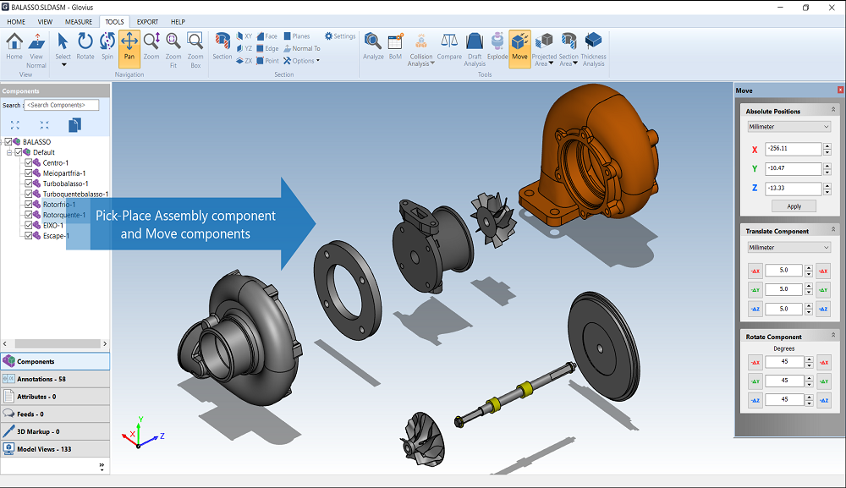Open the HELP ribbon tab
Screen dimensions: 846x488
click(178, 22)
